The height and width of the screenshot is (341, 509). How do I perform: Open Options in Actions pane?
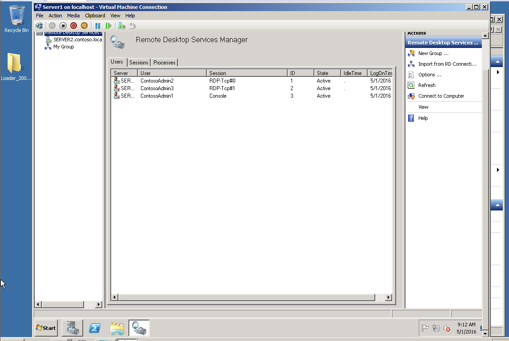(x=429, y=75)
